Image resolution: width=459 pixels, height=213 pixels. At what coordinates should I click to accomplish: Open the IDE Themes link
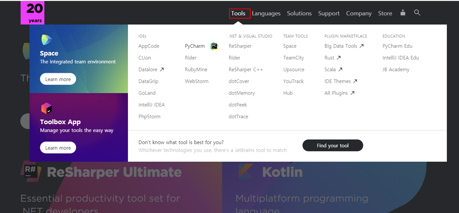tap(341, 81)
